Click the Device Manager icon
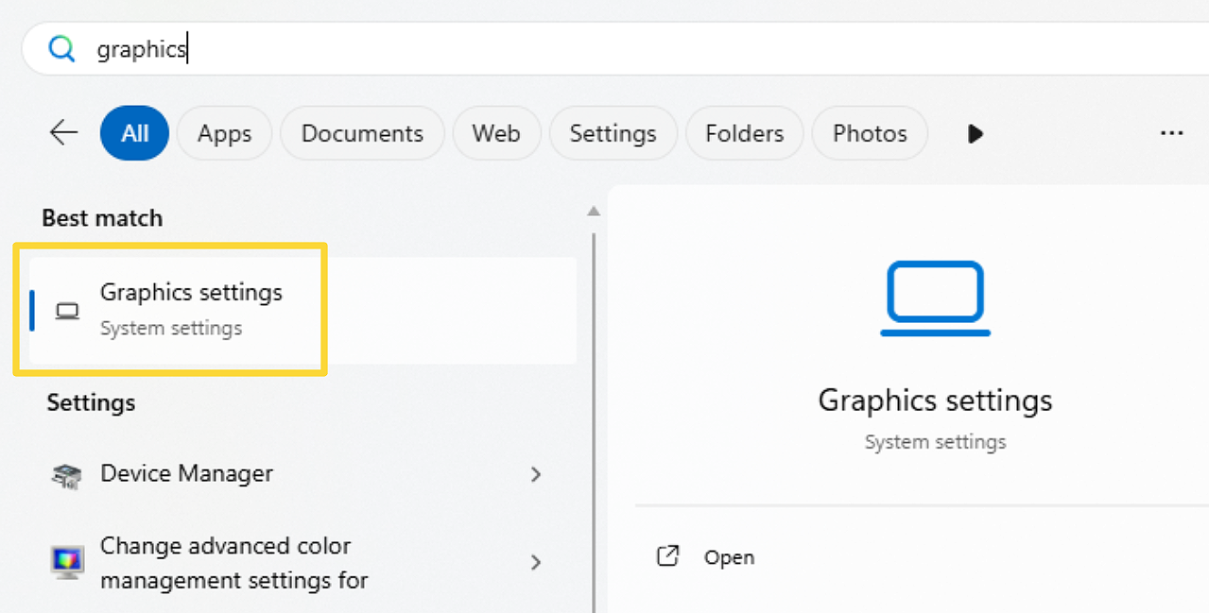The image size is (1209, 613). [x=66, y=475]
